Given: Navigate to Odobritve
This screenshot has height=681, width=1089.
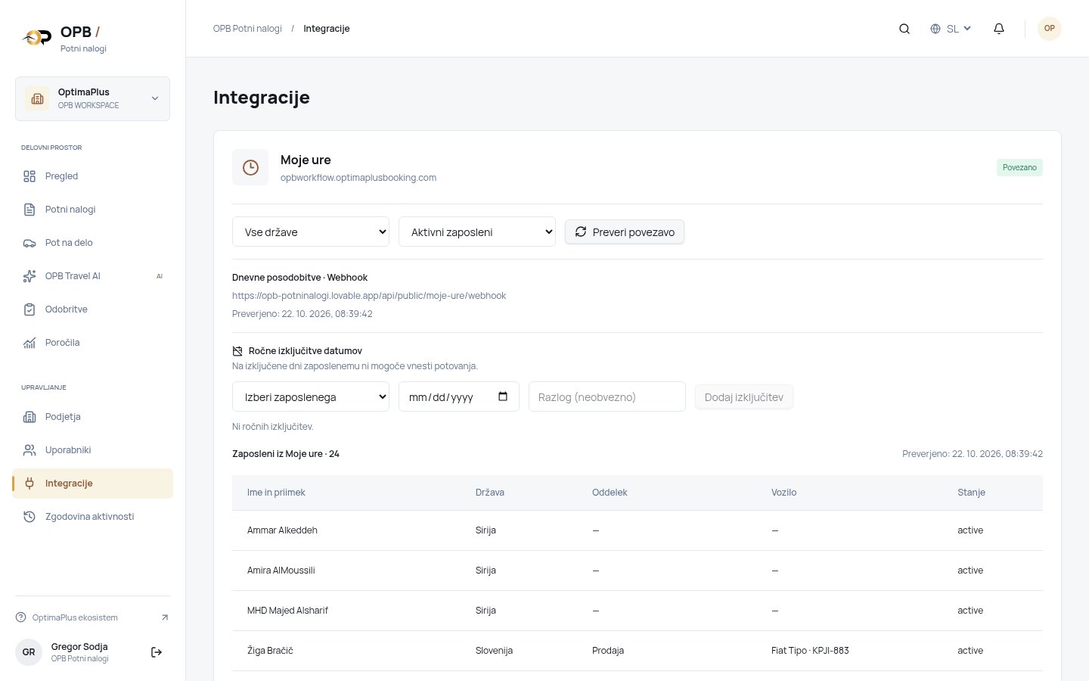Looking at the screenshot, I should pyautogui.click(x=92, y=309).
